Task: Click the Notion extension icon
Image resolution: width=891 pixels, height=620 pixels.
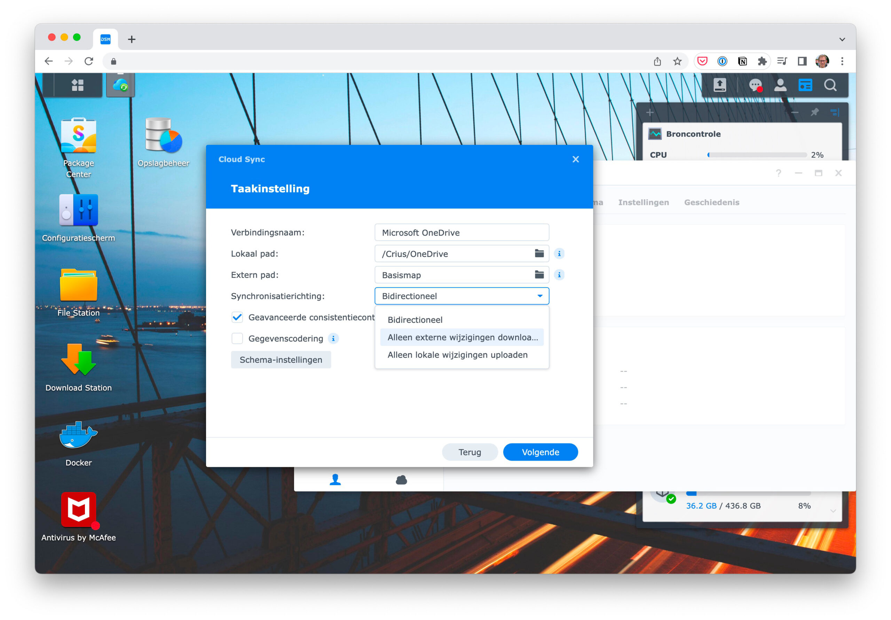Action: point(742,61)
